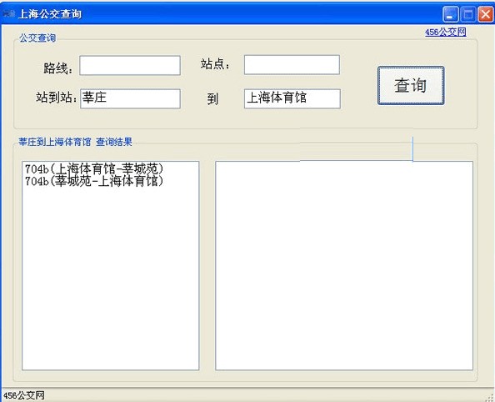
Task: Click the 站到站 label
Action: coord(57,98)
